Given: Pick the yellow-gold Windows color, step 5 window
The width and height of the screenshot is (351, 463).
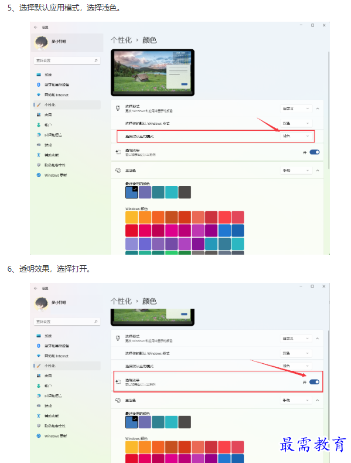Looking at the screenshot, I should pyautogui.click(x=131, y=217).
